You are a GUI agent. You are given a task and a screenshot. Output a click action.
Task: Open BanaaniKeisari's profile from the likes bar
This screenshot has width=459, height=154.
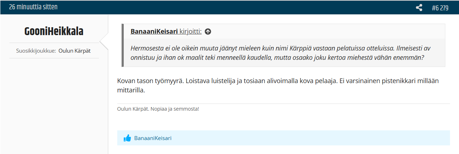153,138
